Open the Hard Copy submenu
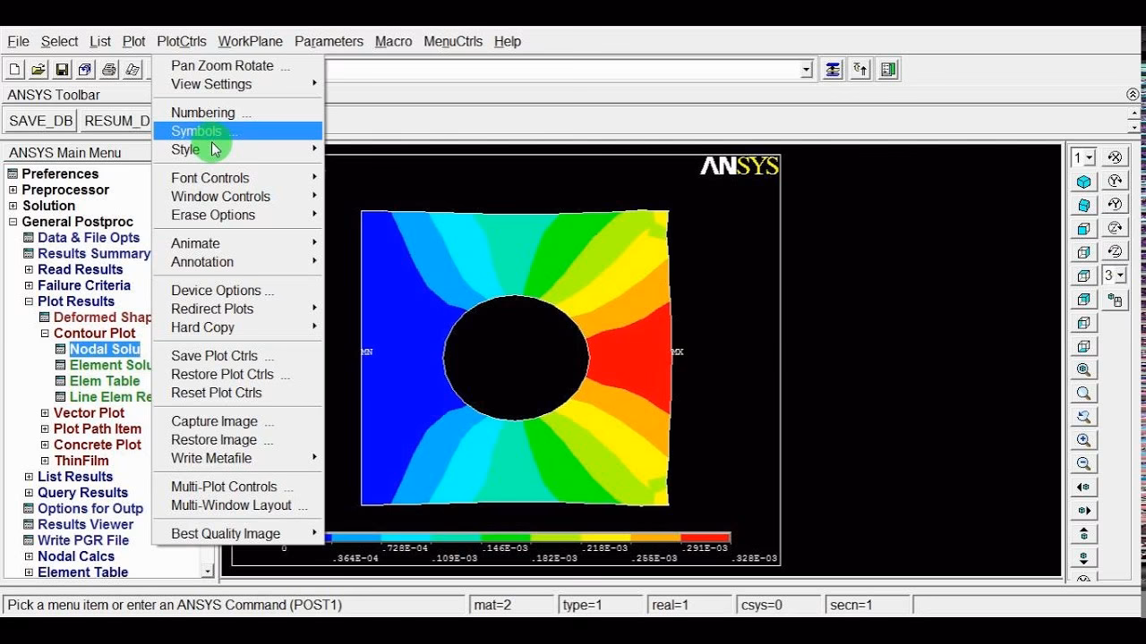Screen dimensions: 1146x644 (x=237, y=327)
